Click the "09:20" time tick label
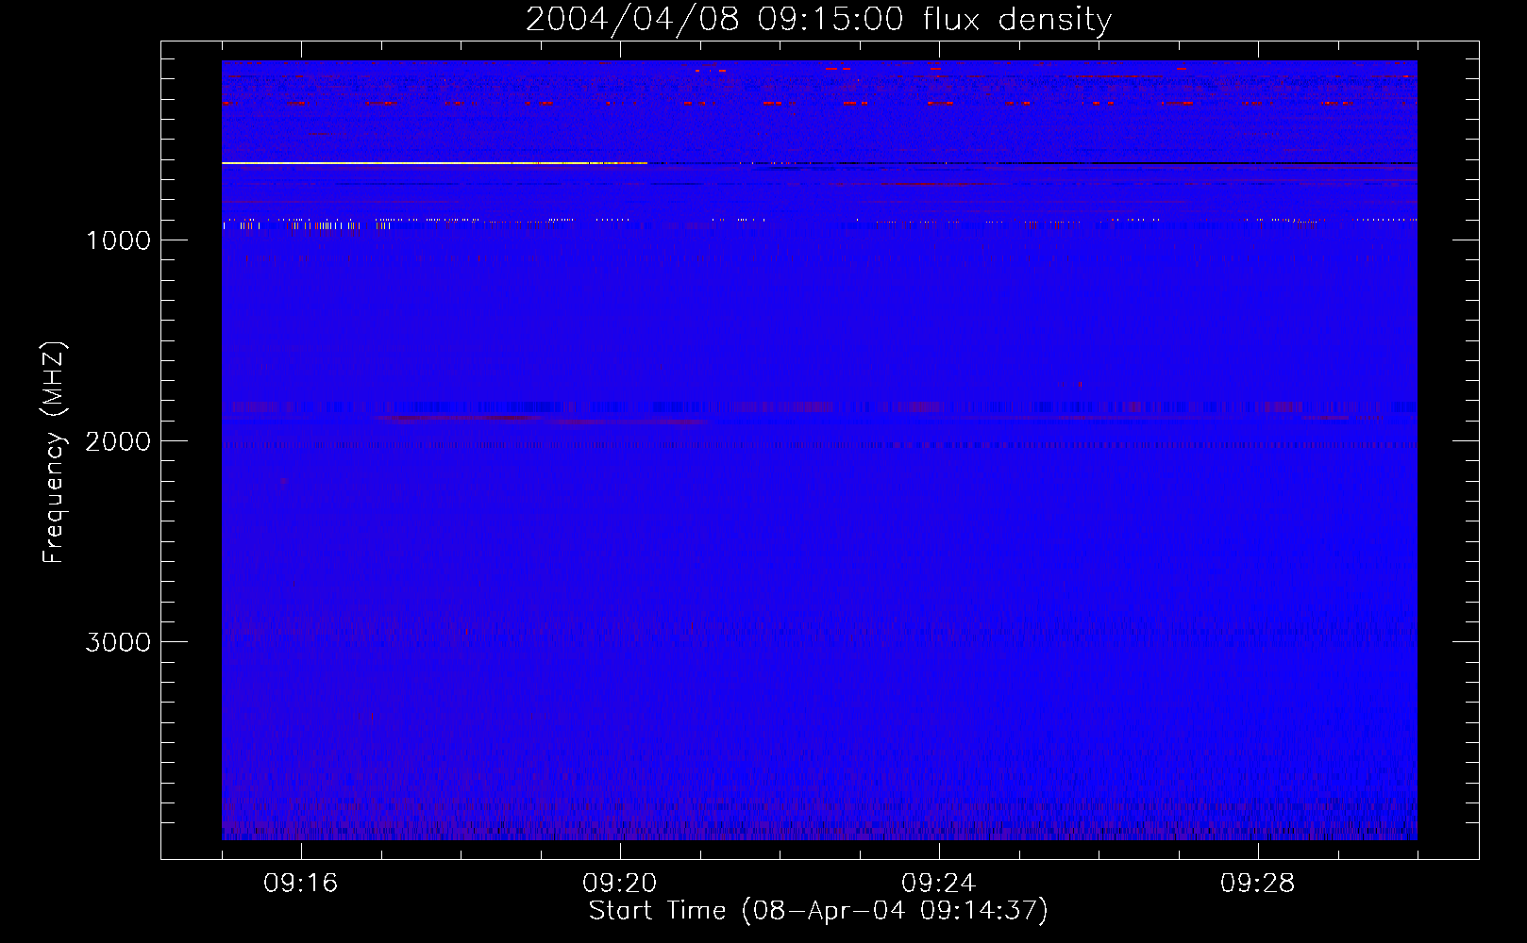This screenshot has height=943, width=1527. (620, 884)
